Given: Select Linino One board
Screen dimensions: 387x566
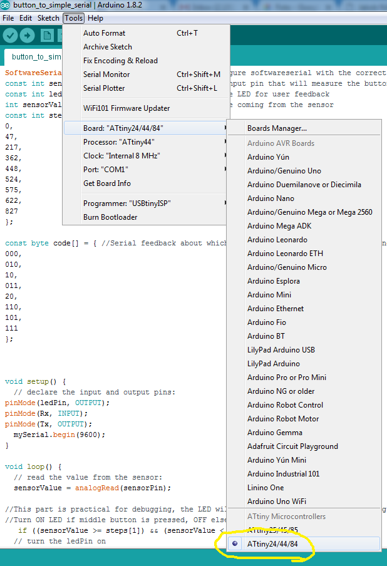Looking at the screenshot, I should click(303, 487).
